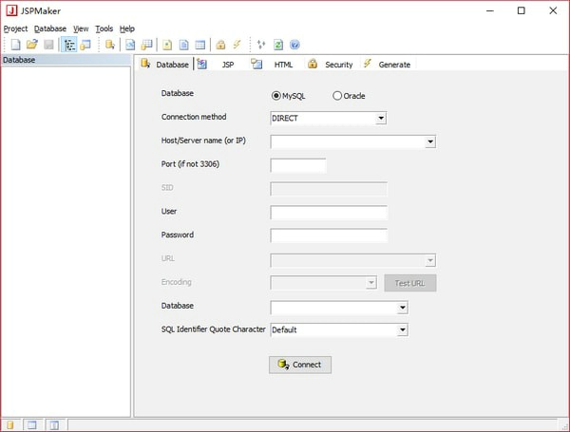This screenshot has height=432, width=570.
Task: Open the Tools menu
Action: coord(104,28)
